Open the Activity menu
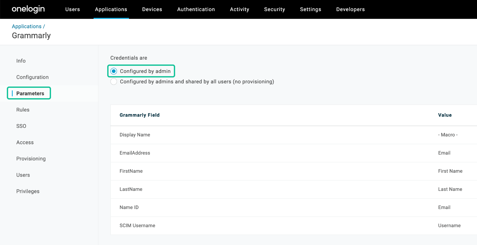477x245 pixels. pyautogui.click(x=239, y=9)
